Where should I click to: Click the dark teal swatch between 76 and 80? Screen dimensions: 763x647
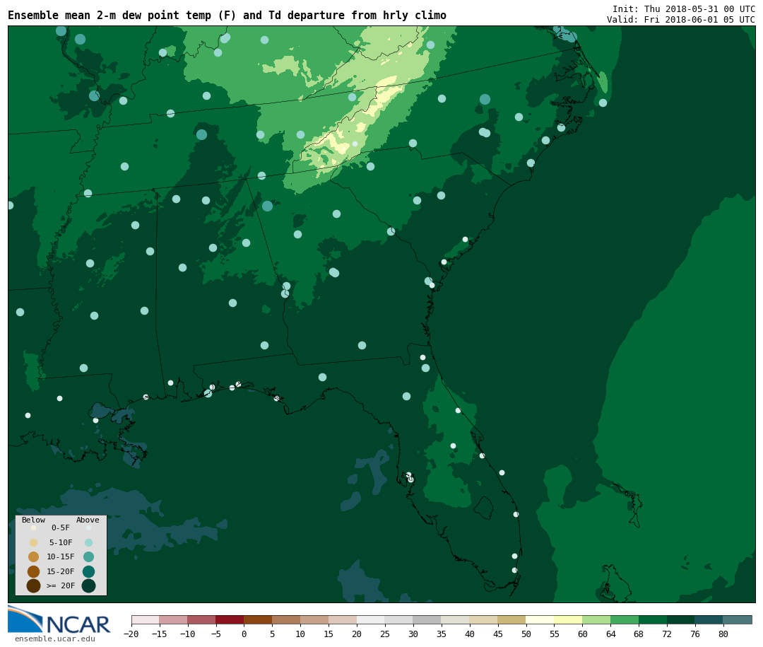coord(709,619)
